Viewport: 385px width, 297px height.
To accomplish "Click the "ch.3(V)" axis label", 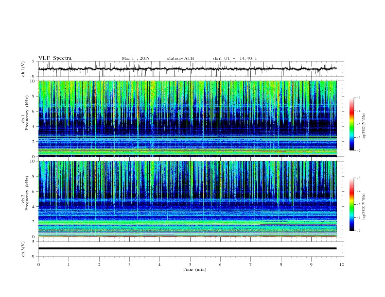I will (x=23, y=249).
